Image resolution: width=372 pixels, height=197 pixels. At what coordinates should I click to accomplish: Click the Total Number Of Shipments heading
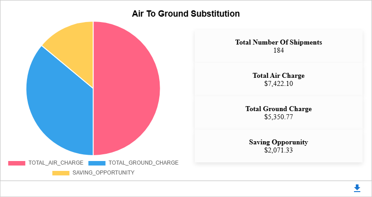click(x=278, y=42)
